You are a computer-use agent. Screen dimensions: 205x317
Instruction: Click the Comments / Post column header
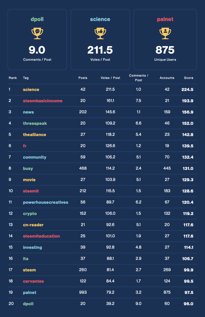pyautogui.click(x=139, y=78)
